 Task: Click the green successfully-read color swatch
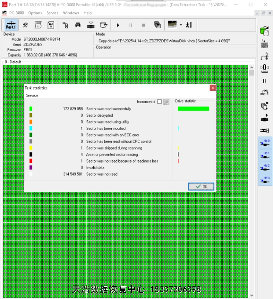pyautogui.click(x=31, y=109)
